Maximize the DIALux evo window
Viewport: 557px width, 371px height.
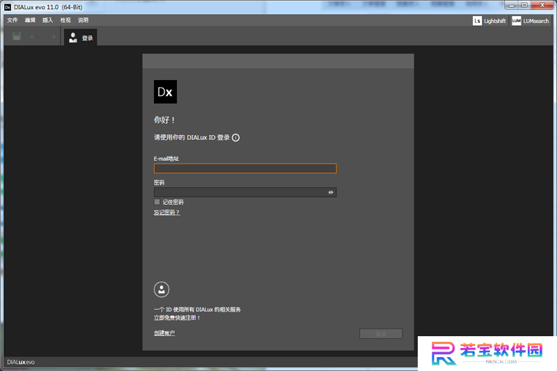(525, 5)
